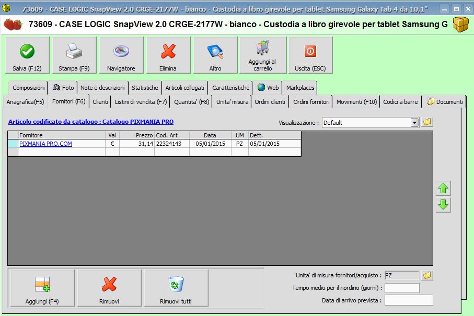
Task: Maximize the article window
Action: tap(456, 9)
